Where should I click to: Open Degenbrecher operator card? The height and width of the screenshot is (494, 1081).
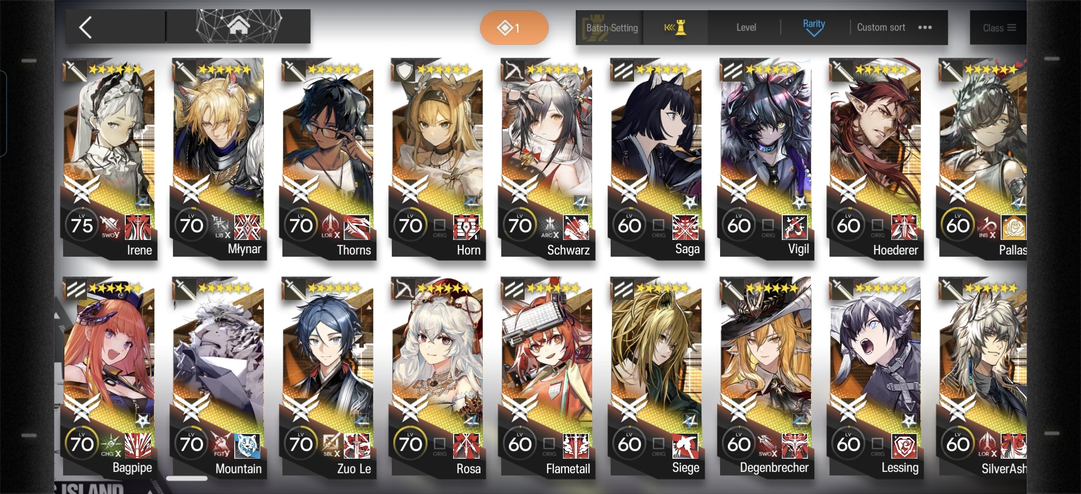pyautogui.click(x=766, y=377)
